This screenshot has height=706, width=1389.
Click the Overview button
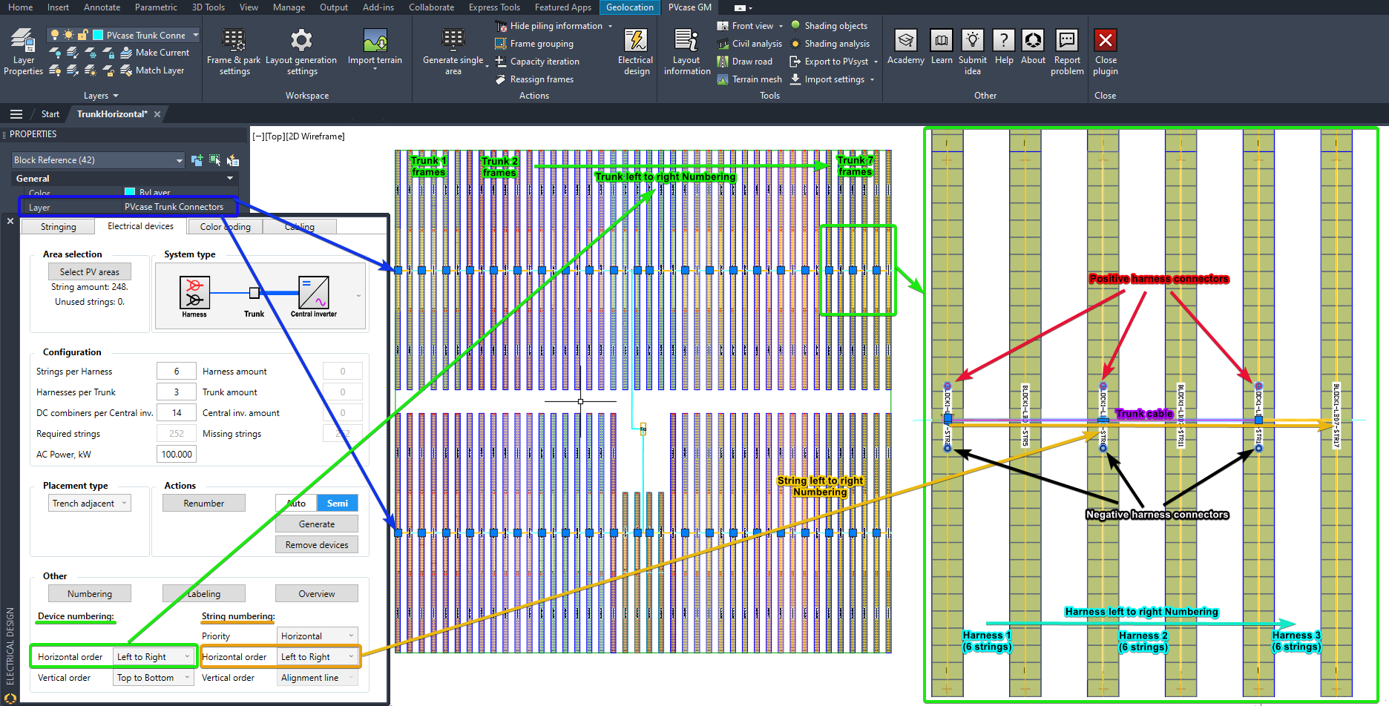[317, 593]
